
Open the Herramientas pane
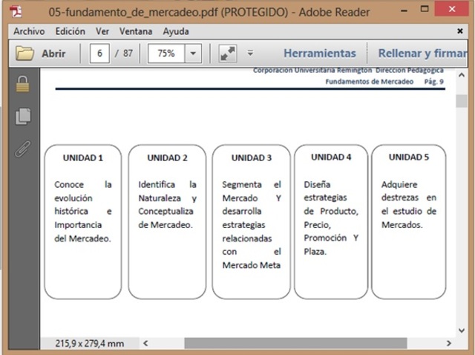[320, 53]
